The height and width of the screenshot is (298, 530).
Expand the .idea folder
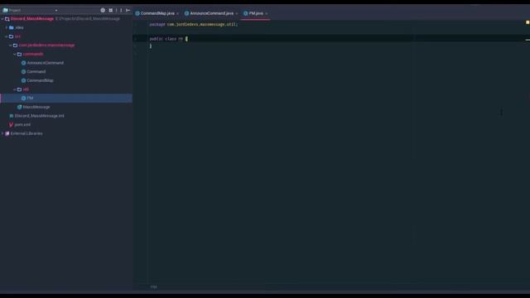coord(7,27)
